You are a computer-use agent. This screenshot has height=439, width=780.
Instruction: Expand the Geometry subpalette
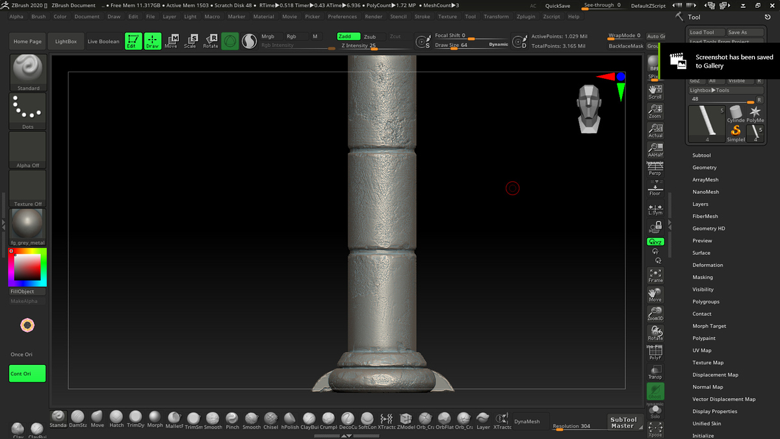[705, 168]
